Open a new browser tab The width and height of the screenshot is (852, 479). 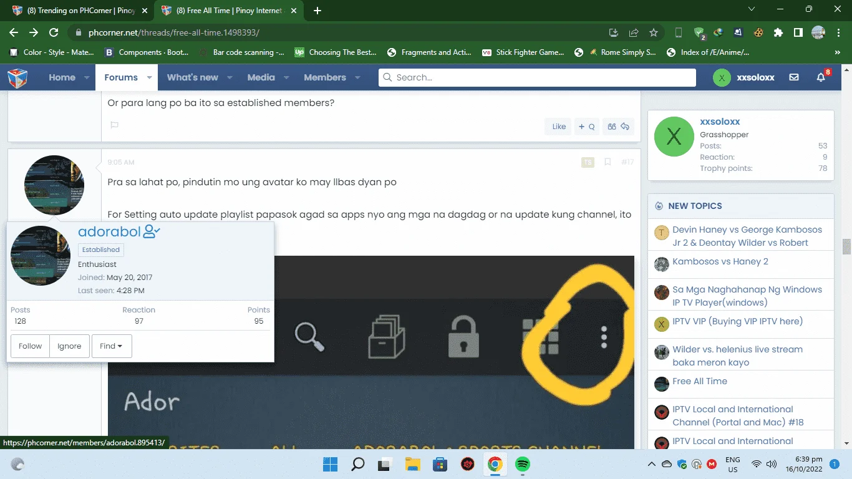(317, 11)
